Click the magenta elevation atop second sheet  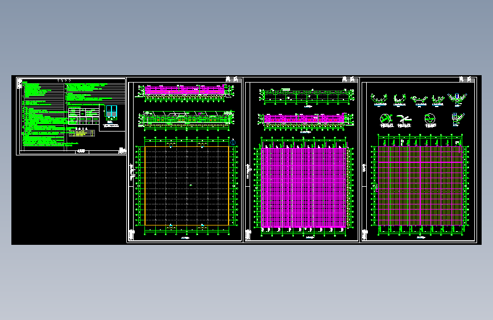[185, 92]
